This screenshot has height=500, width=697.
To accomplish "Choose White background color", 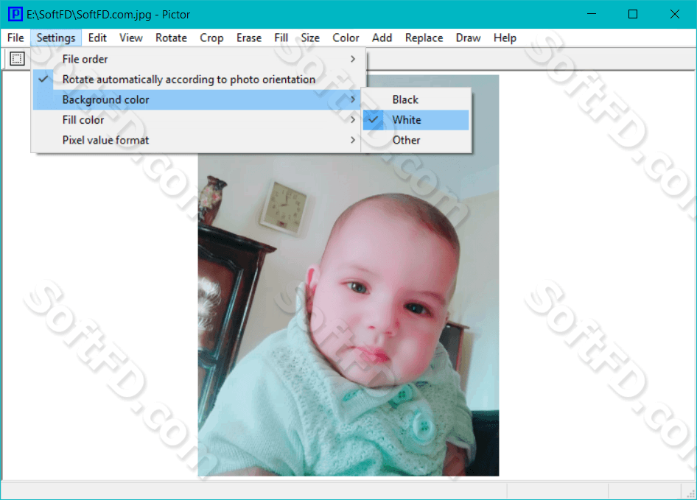I will pyautogui.click(x=416, y=120).
